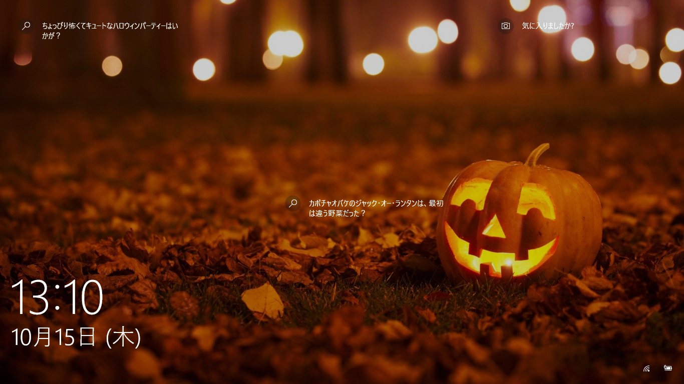Image resolution: width=684 pixels, height=384 pixels.
Task: Click the Wi-Fi network status icon
Action: tap(646, 368)
